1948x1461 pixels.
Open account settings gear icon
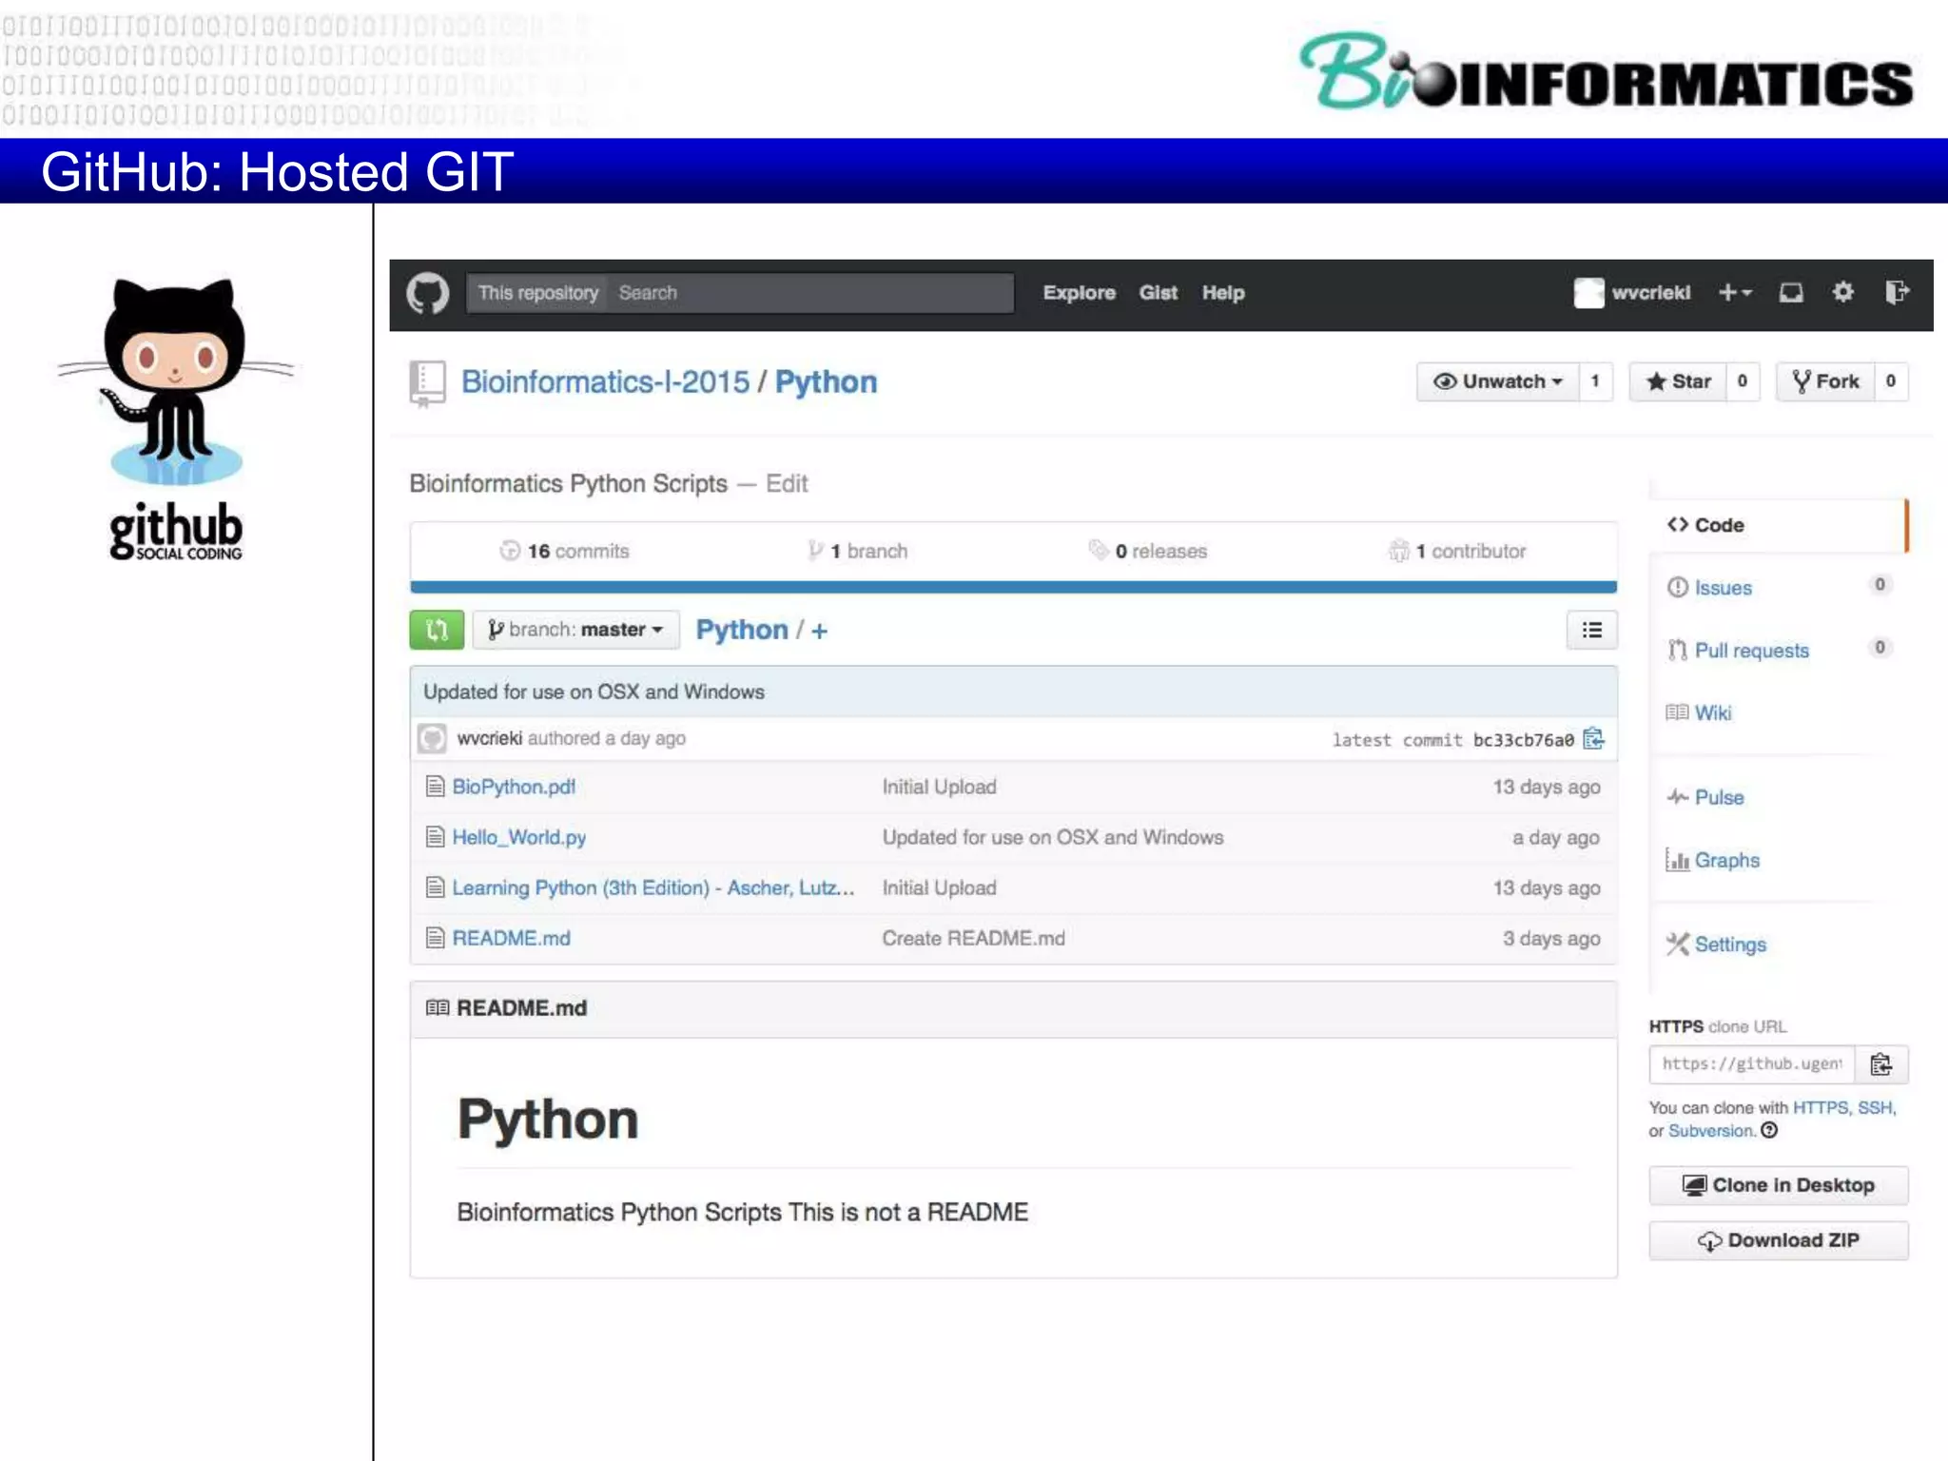click(x=1843, y=292)
